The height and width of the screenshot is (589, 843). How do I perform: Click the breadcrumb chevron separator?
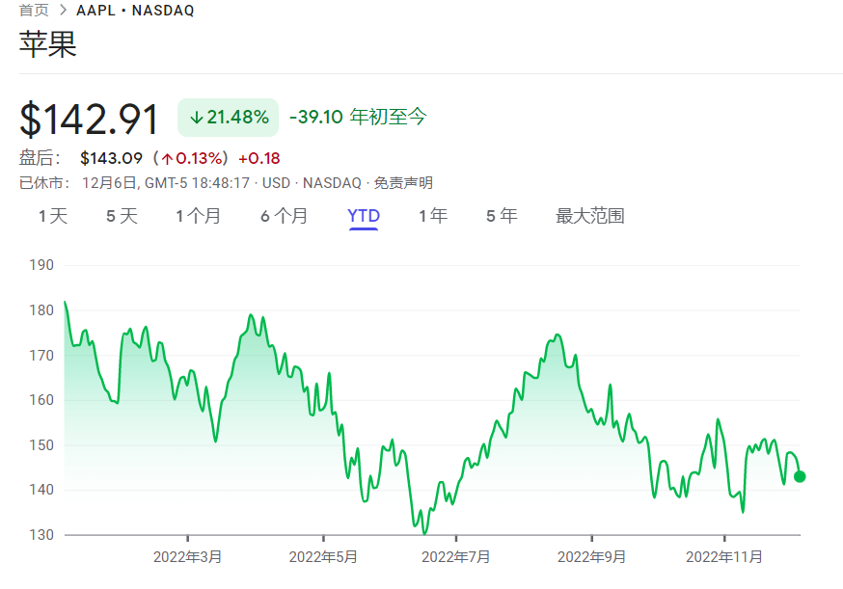(63, 11)
